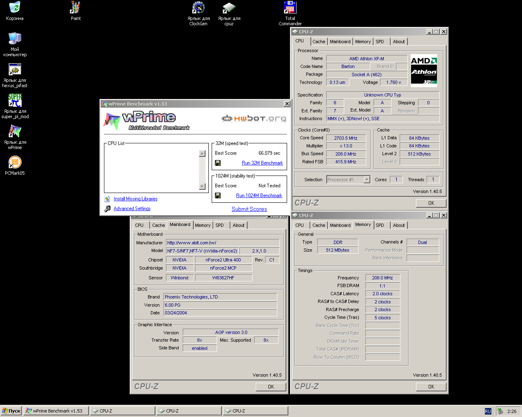This screenshot has width=522, height=417.
Task: Switch to Memory tab in top CPU-Z
Action: (x=363, y=42)
